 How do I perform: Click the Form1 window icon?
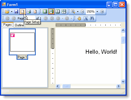click(x=4, y=4)
